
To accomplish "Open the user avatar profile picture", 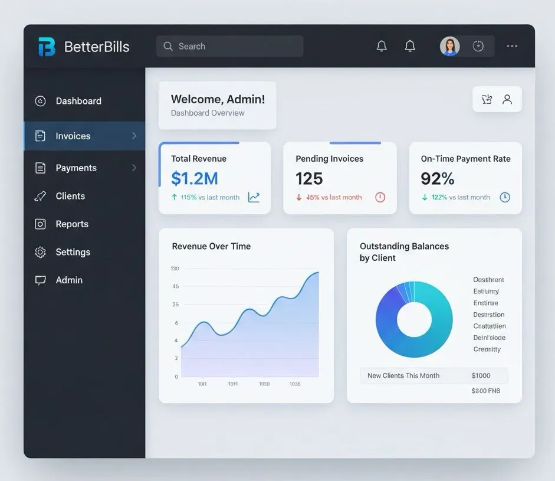I will [449, 46].
